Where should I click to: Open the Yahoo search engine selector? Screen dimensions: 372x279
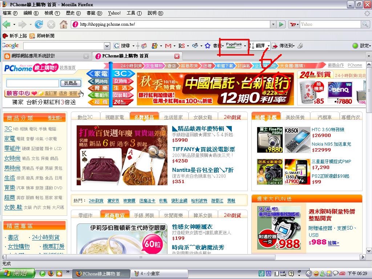tap(294, 24)
